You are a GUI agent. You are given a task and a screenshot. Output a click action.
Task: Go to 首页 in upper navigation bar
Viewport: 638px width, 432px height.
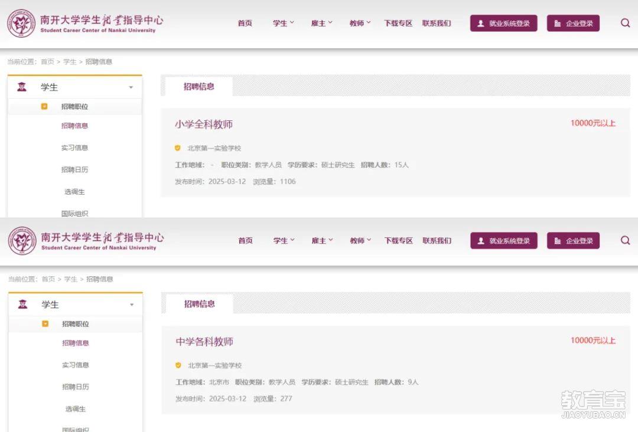coord(245,23)
